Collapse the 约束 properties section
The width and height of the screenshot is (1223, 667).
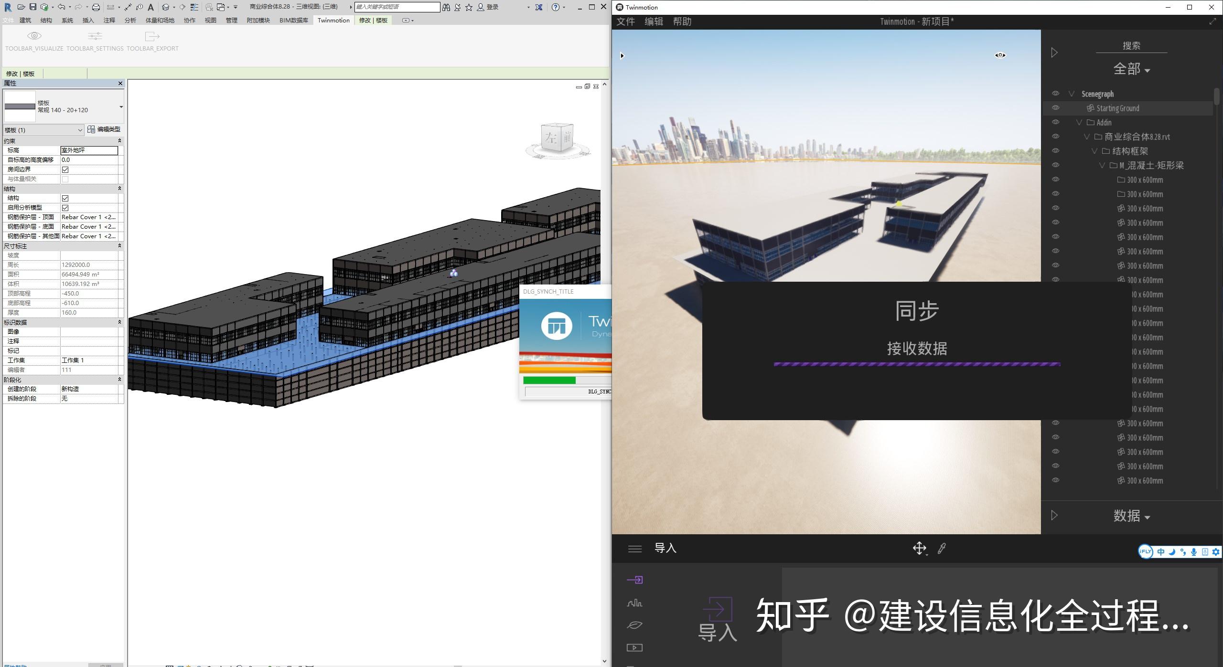coord(119,141)
